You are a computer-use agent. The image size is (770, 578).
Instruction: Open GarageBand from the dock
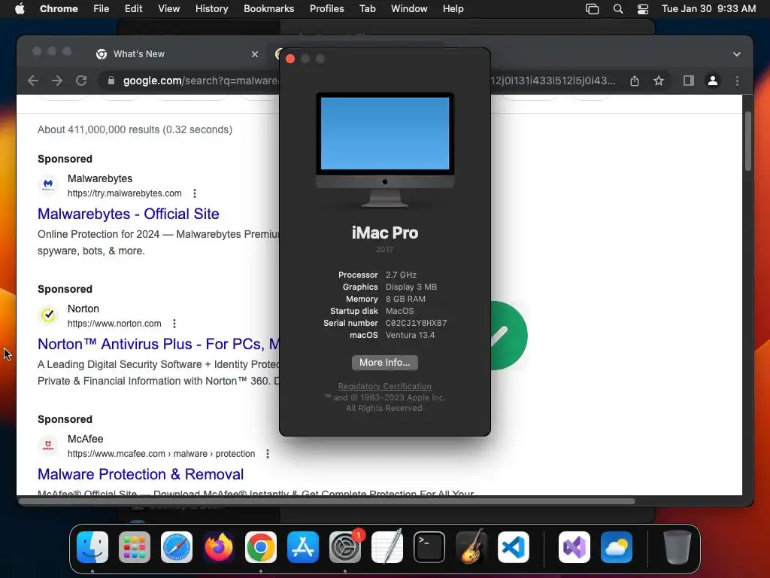click(471, 547)
